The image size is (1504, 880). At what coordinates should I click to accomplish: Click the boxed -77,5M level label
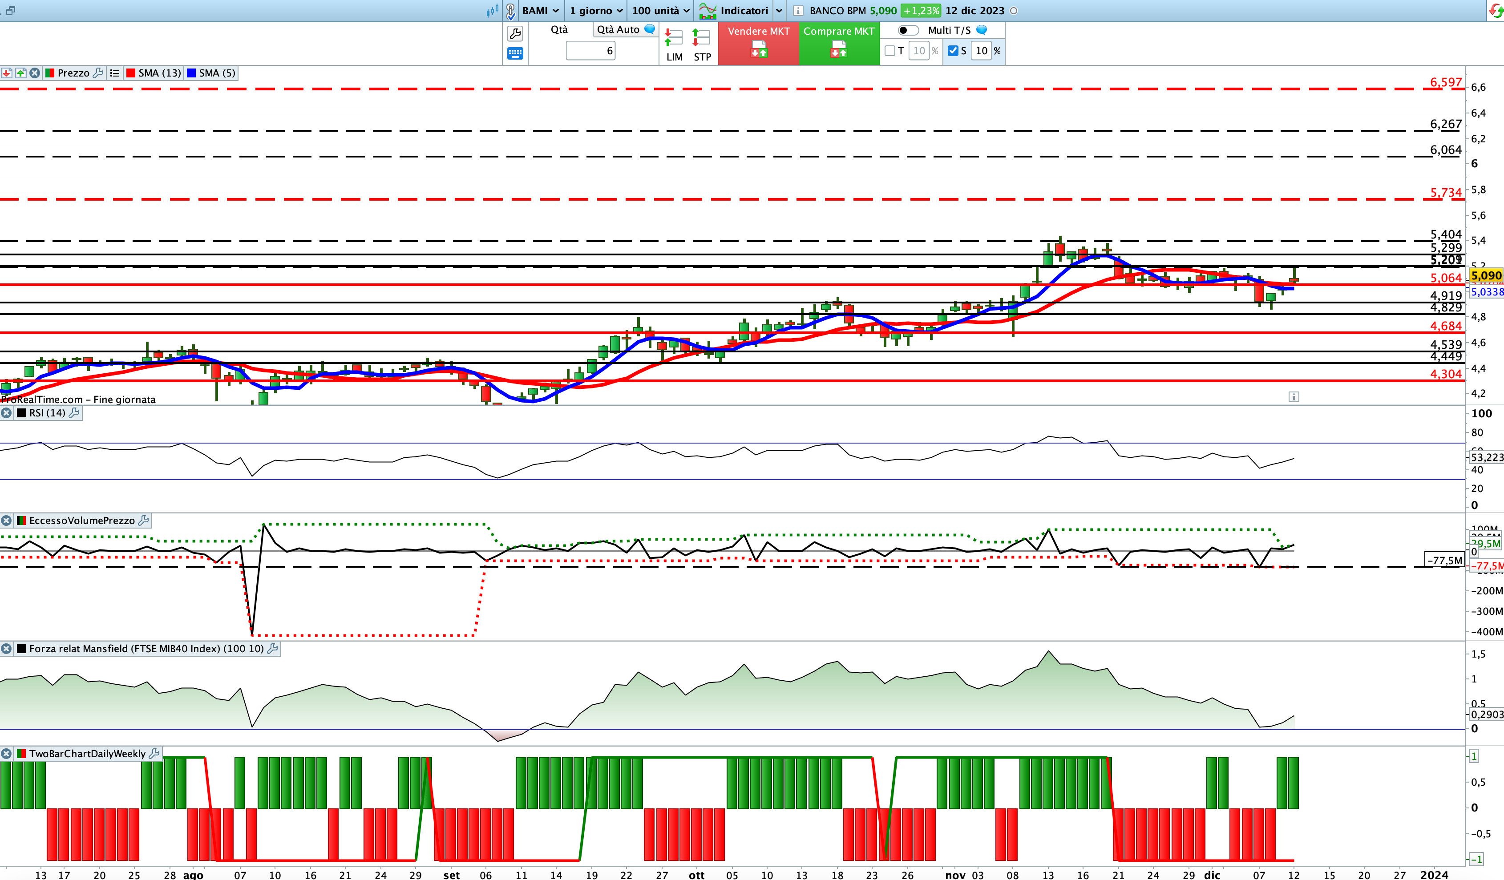(1444, 560)
